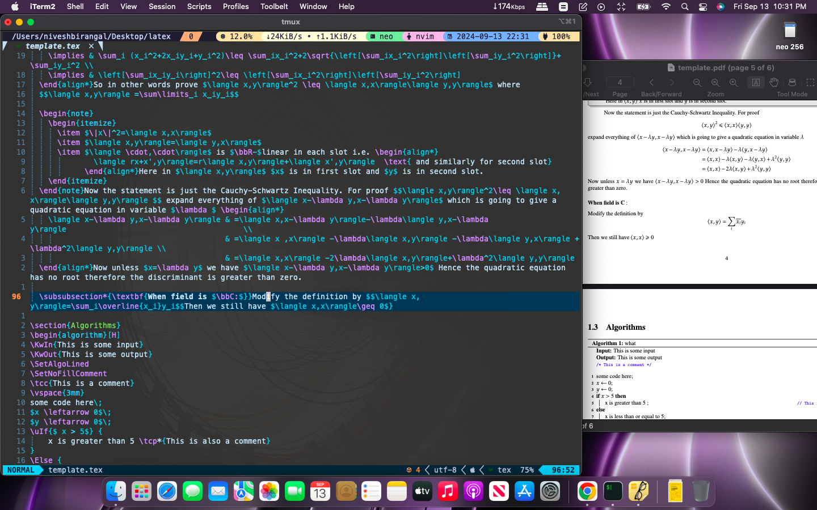Select the text tool mode in Skim
The image size is (817, 510).
(x=756, y=83)
